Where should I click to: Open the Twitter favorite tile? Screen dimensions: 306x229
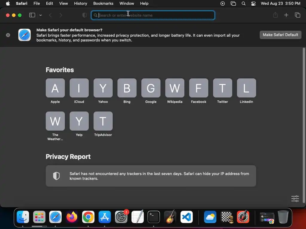point(222,88)
